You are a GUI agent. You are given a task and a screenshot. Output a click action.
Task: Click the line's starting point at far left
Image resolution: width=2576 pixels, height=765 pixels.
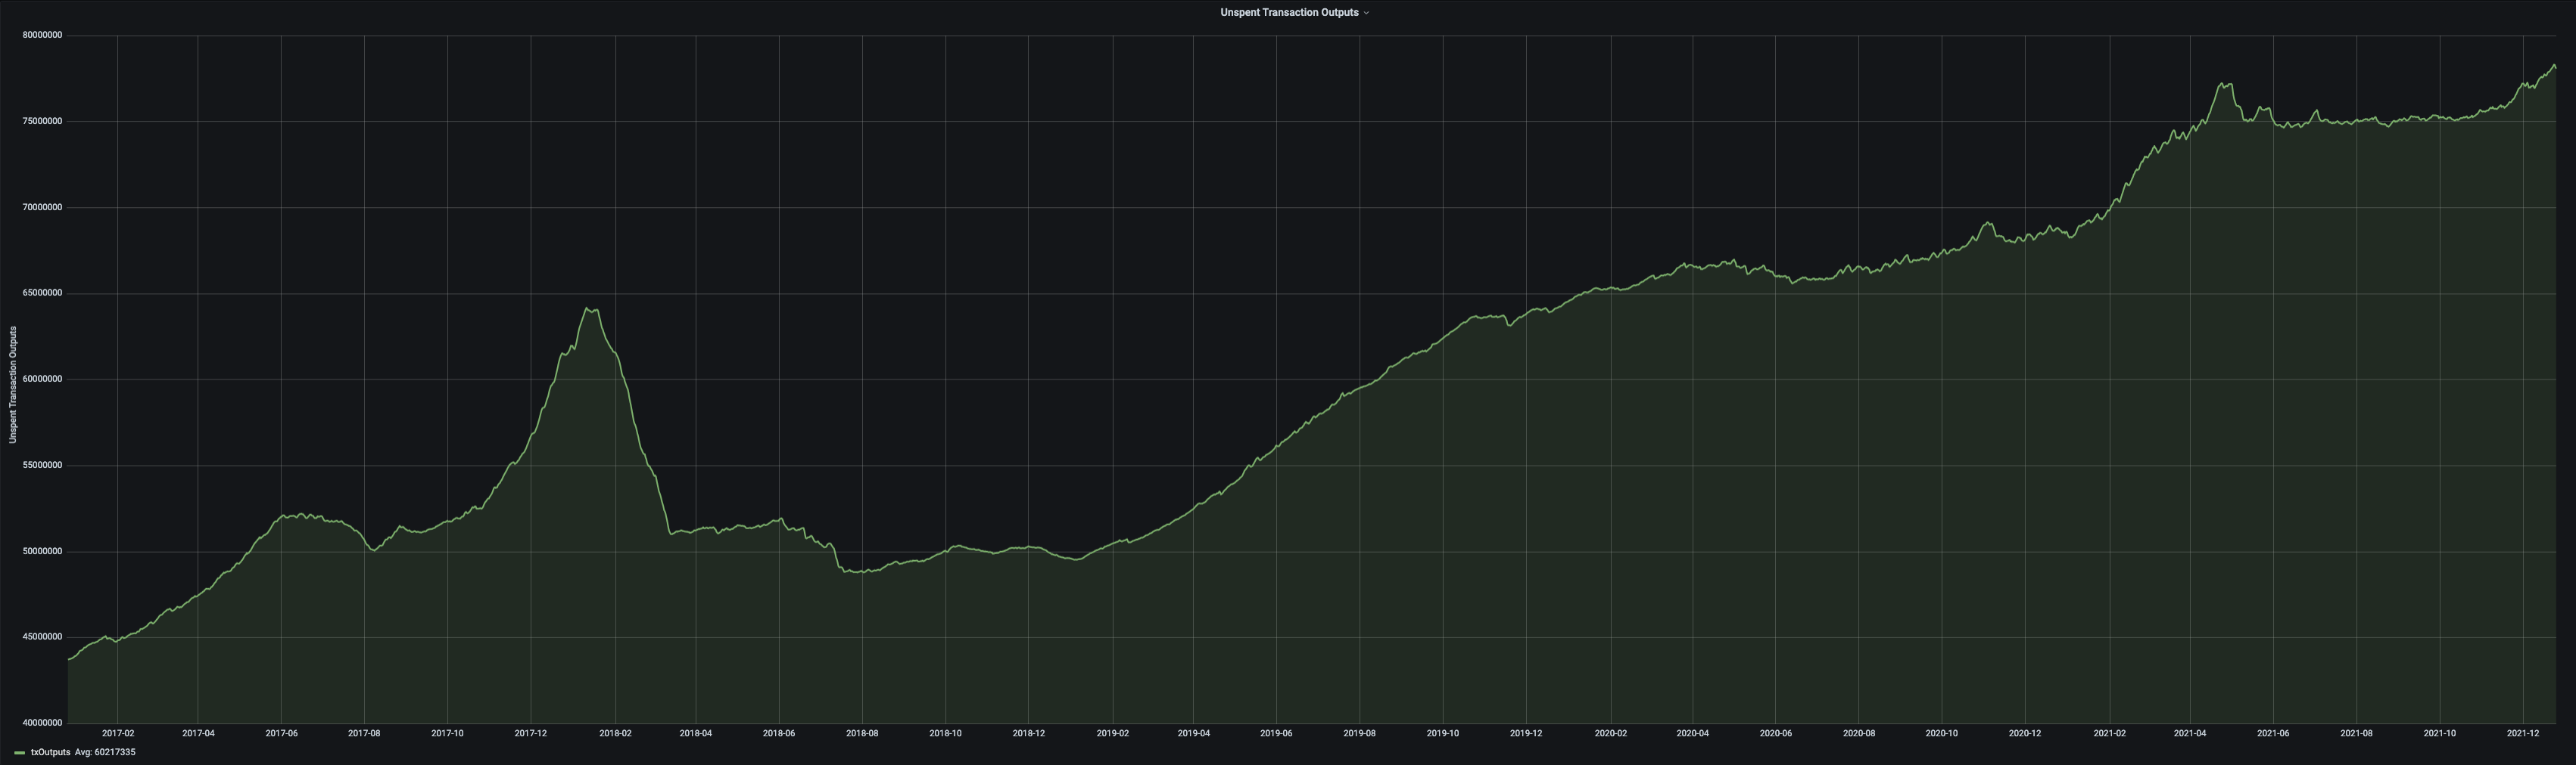coord(69,659)
